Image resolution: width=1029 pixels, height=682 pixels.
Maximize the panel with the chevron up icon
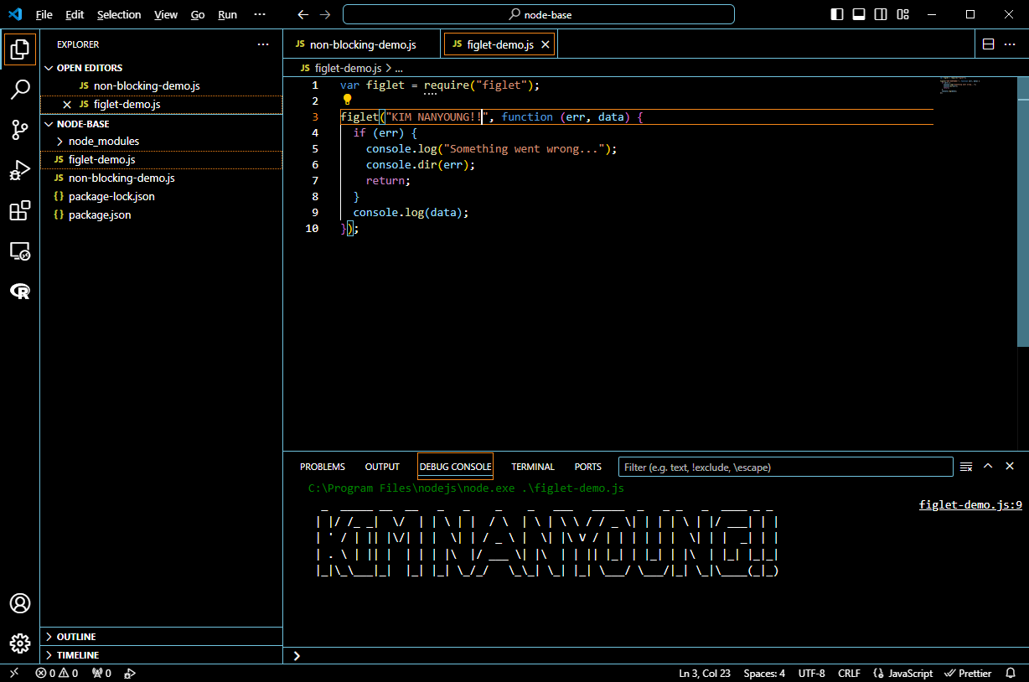[x=988, y=467]
